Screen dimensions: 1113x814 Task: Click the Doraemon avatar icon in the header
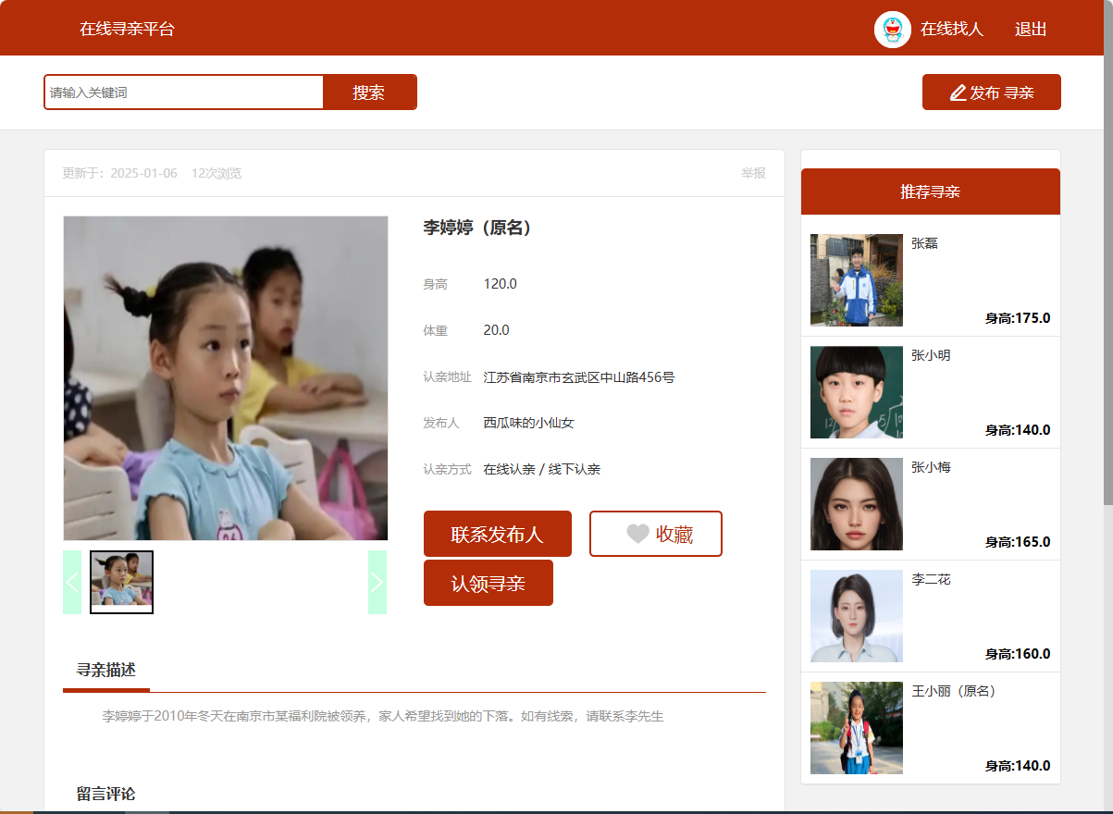[x=893, y=30]
